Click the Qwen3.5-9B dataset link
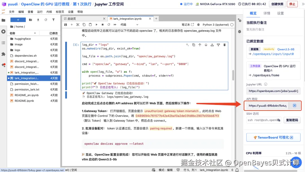The image size is (305, 172). pos(286,49)
